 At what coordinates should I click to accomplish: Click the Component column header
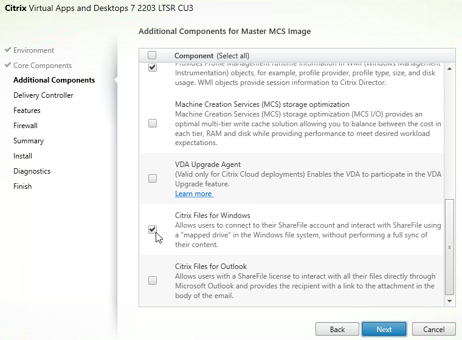tap(194, 56)
